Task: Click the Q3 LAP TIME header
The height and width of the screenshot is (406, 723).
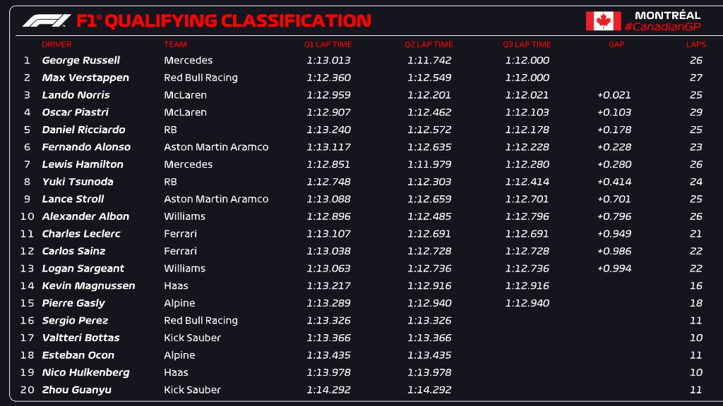Action: point(527,44)
